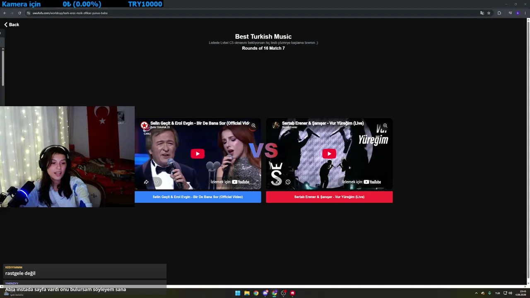This screenshot has height=298, width=530.
Task: Click the Selin Geçit & Erol Evgin video title
Action: [x=200, y=123]
